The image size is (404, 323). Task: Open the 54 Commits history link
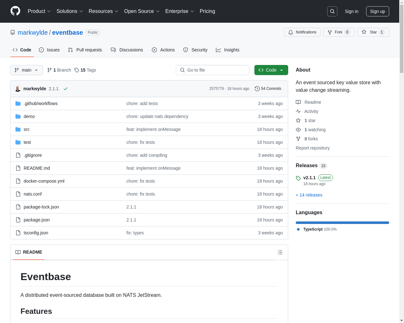(x=268, y=89)
